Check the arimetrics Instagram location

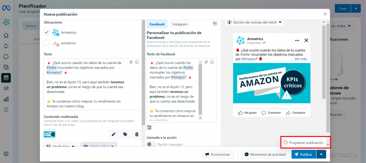[47, 43]
